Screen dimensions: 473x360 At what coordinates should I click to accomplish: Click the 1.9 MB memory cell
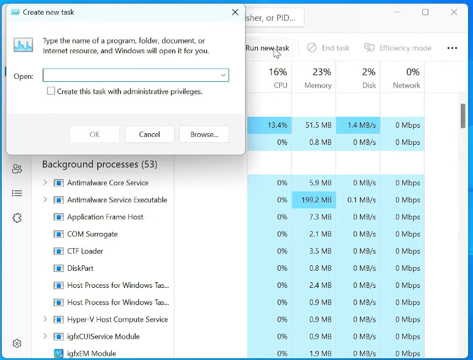[313, 353]
